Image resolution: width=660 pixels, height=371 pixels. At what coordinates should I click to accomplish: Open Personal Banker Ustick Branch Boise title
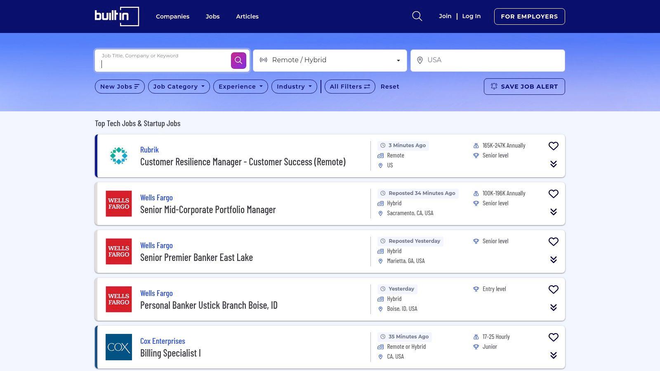tap(209, 305)
